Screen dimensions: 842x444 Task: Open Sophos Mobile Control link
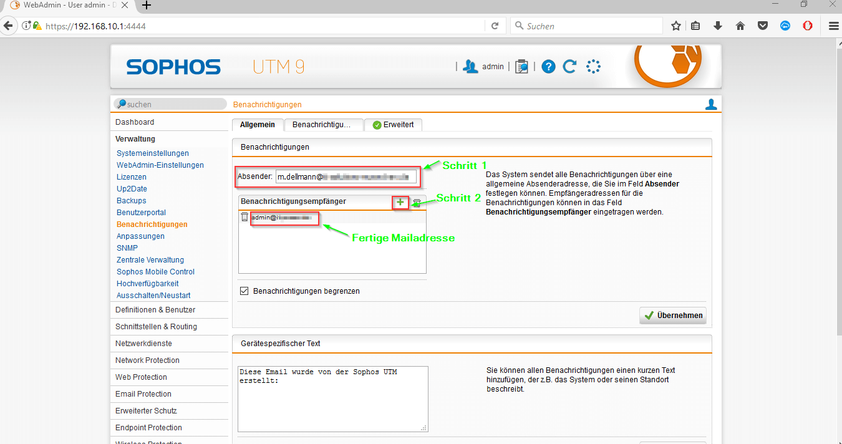[156, 272]
